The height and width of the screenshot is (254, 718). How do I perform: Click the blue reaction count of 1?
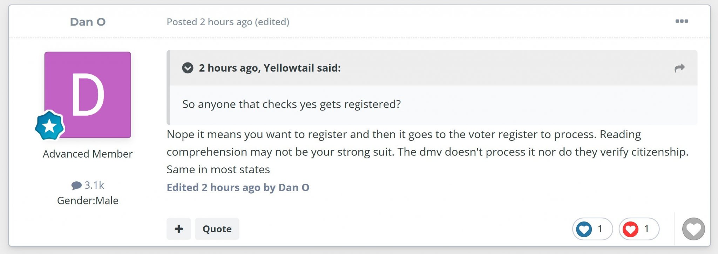point(600,229)
